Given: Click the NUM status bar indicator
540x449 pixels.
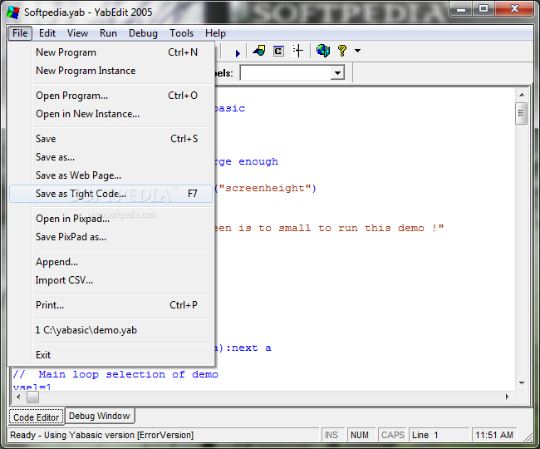Looking at the screenshot, I should coord(360,435).
